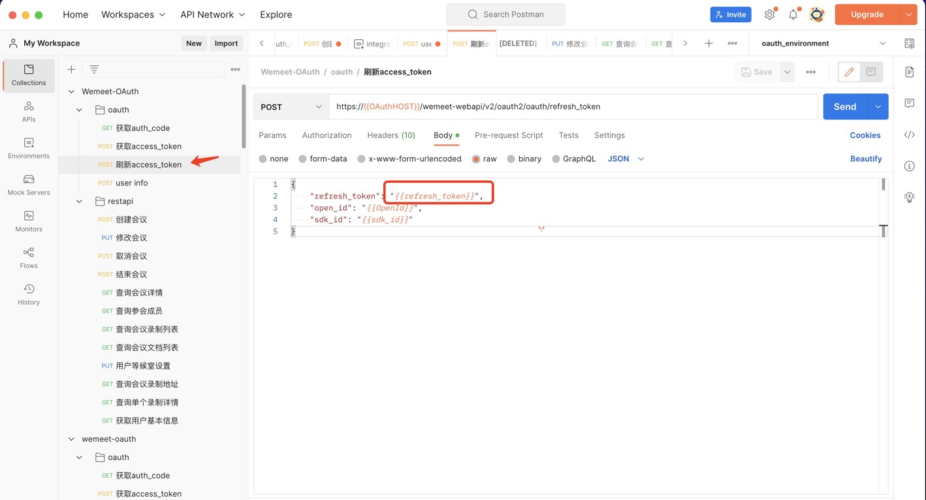Open the user info request
Screen dimensions: 926x500
(x=131, y=183)
